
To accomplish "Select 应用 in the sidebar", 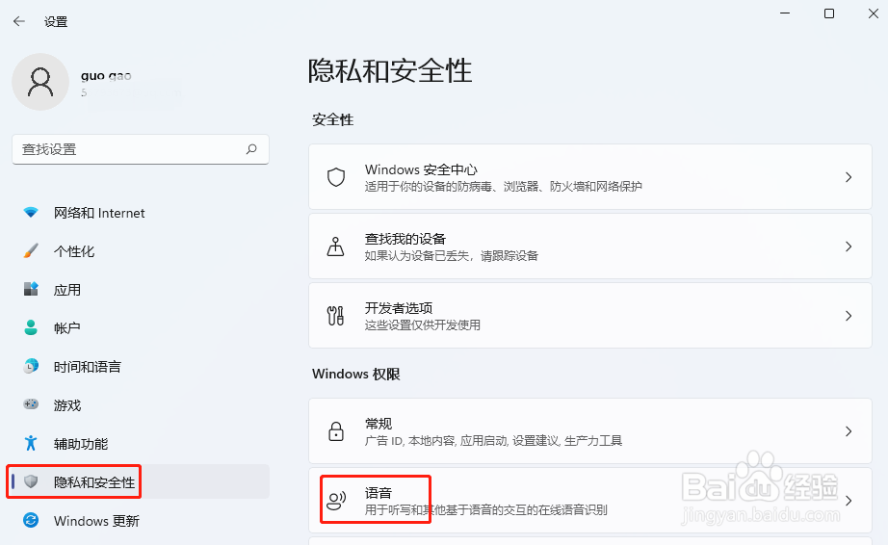I will pos(67,290).
